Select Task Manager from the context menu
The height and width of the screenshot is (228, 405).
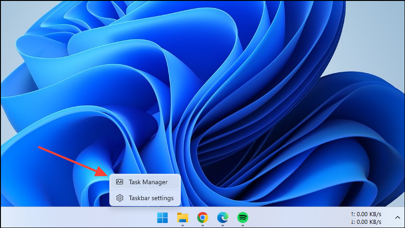(x=148, y=182)
